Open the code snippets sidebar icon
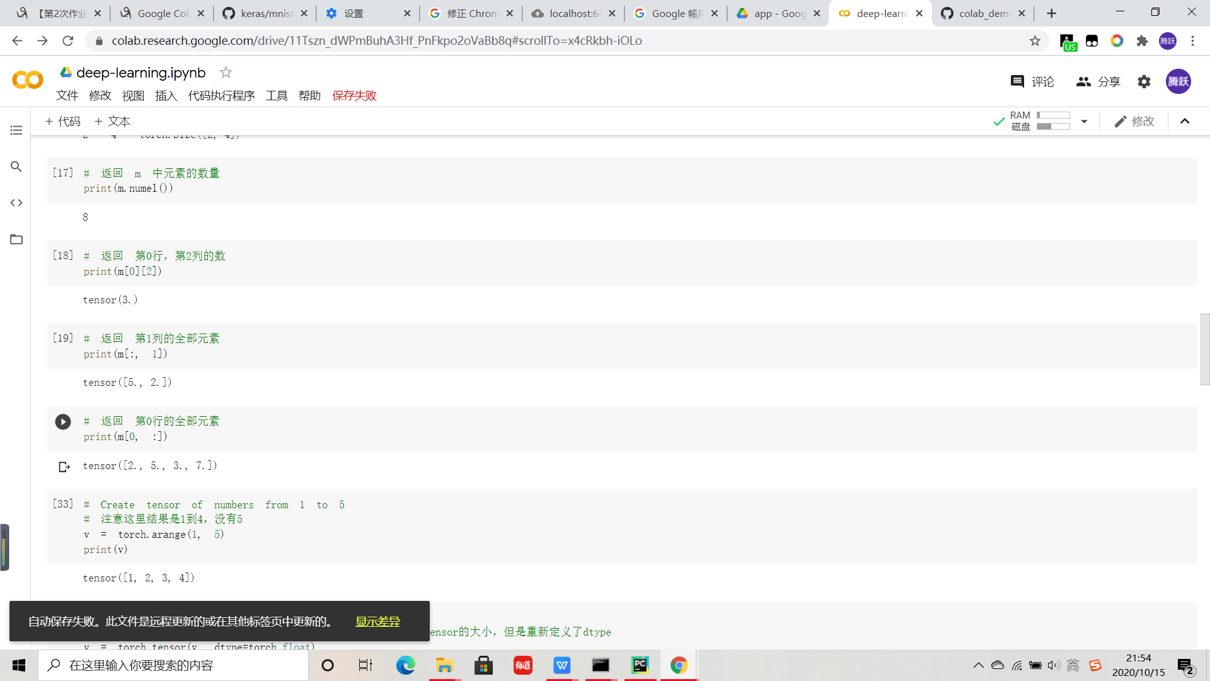The image size is (1210, 681). point(16,202)
